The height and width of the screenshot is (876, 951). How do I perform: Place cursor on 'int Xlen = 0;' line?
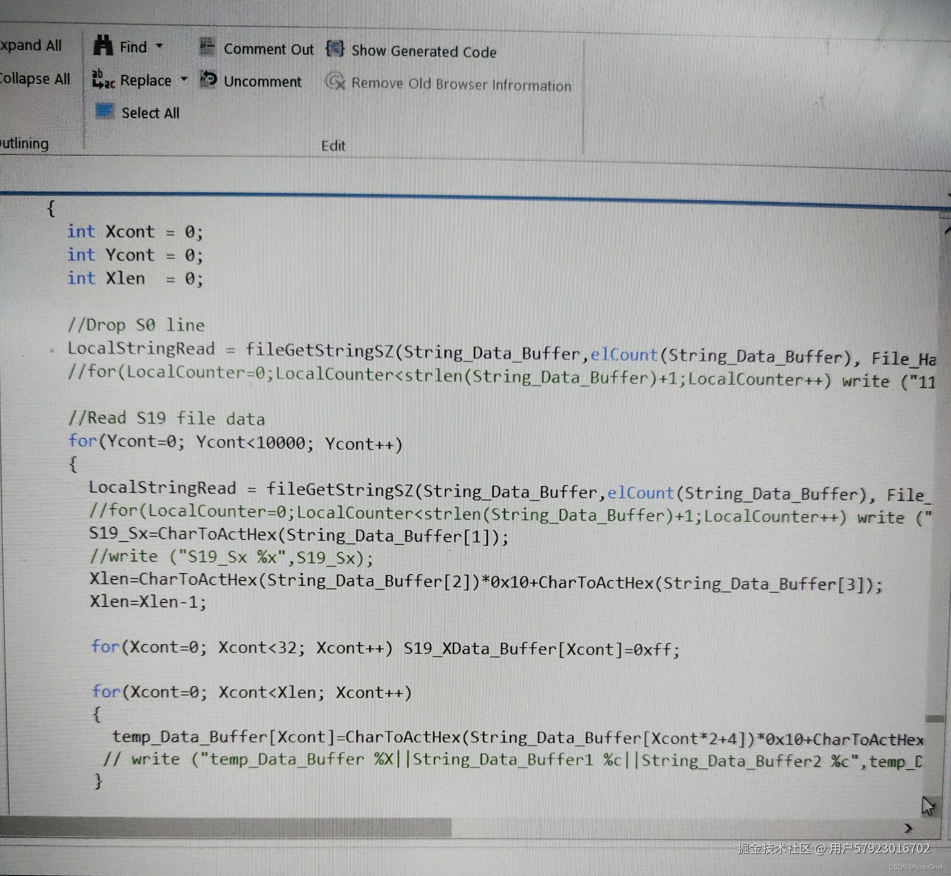pos(135,279)
